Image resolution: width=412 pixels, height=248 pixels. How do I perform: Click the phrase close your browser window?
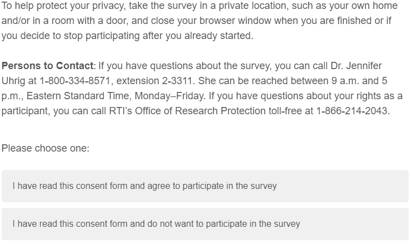tap(188, 21)
